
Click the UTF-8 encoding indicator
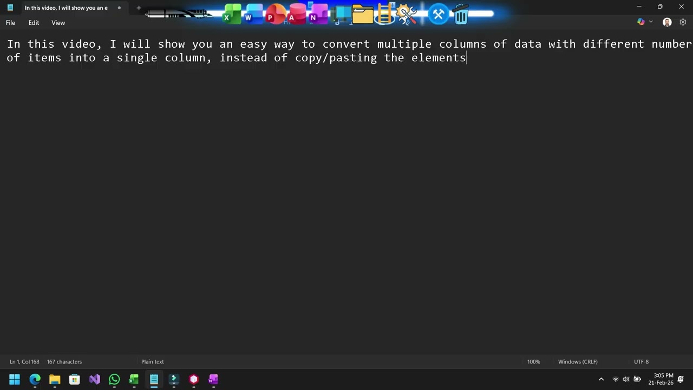(641, 362)
